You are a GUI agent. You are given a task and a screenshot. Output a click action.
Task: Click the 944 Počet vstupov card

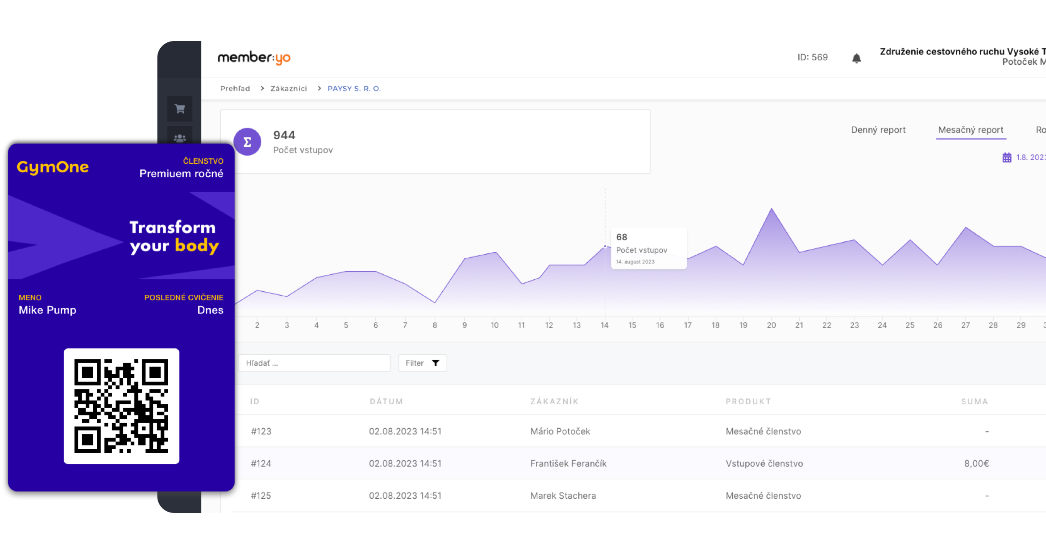(435, 142)
